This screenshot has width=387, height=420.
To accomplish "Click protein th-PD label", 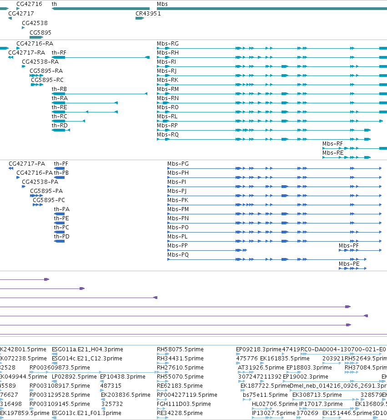I will [x=62, y=237].
